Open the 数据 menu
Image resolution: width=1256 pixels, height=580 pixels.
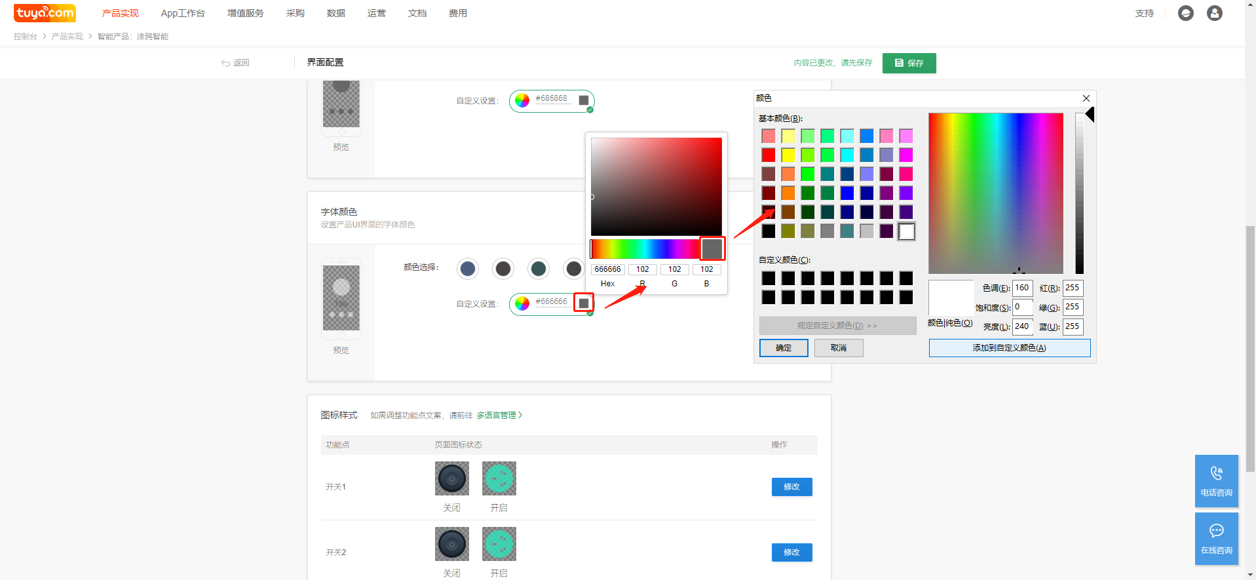336,13
